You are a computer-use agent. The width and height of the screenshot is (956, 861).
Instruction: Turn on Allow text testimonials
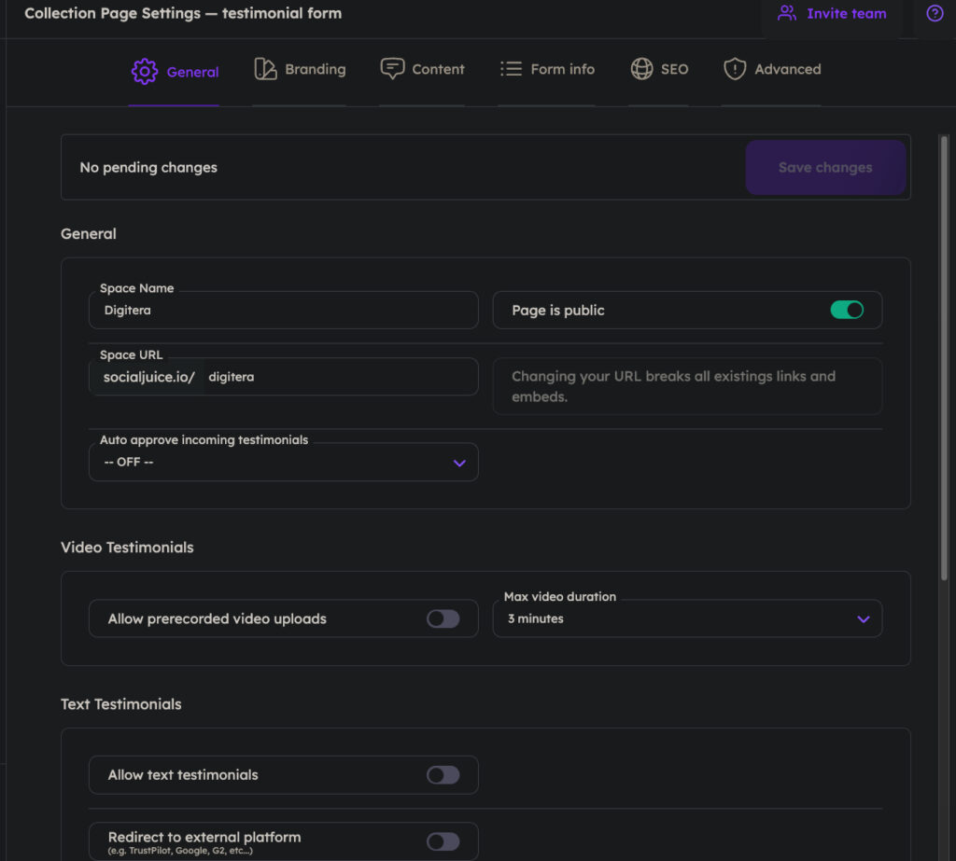coord(443,775)
